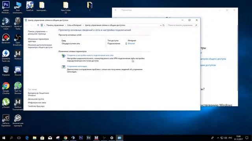Click the Control Panel search field
This screenshot has width=252, height=141.
(182, 25)
